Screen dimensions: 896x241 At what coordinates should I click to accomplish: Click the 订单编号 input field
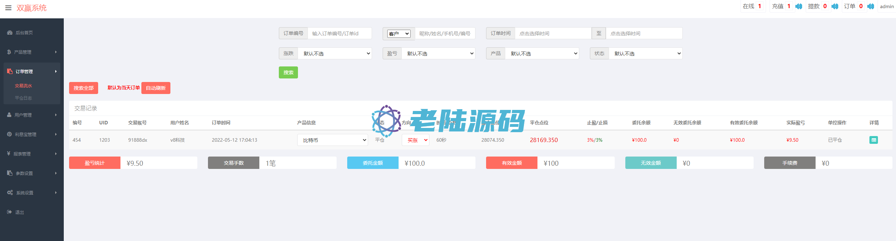(x=339, y=34)
